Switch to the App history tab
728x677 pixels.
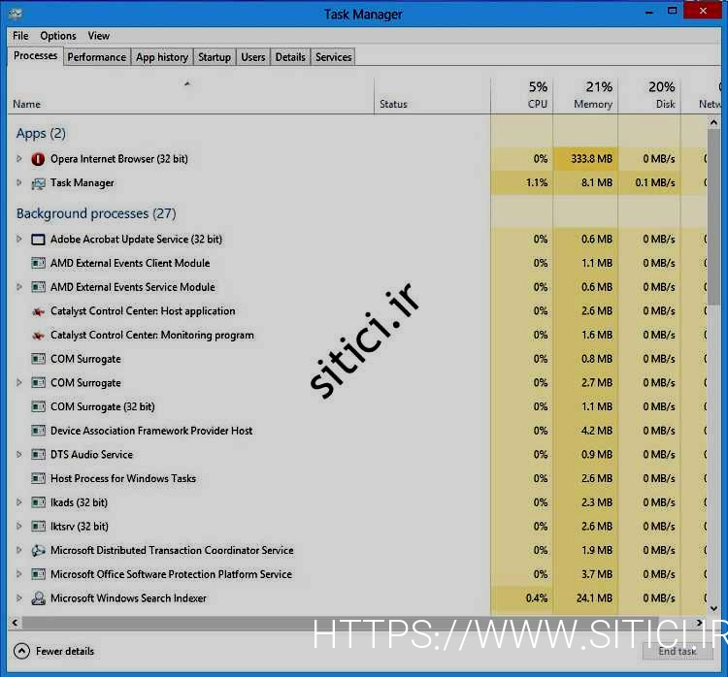(x=162, y=57)
